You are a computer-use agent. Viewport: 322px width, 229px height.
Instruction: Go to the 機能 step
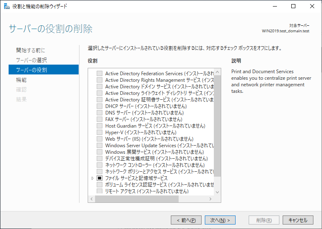(x=21, y=80)
